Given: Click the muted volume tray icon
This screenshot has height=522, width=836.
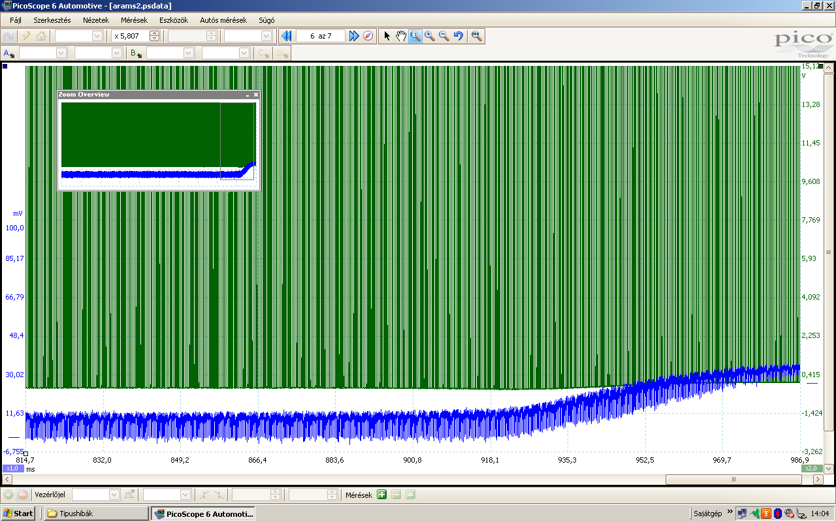Looking at the screenshot, I should click(x=790, y=514).
